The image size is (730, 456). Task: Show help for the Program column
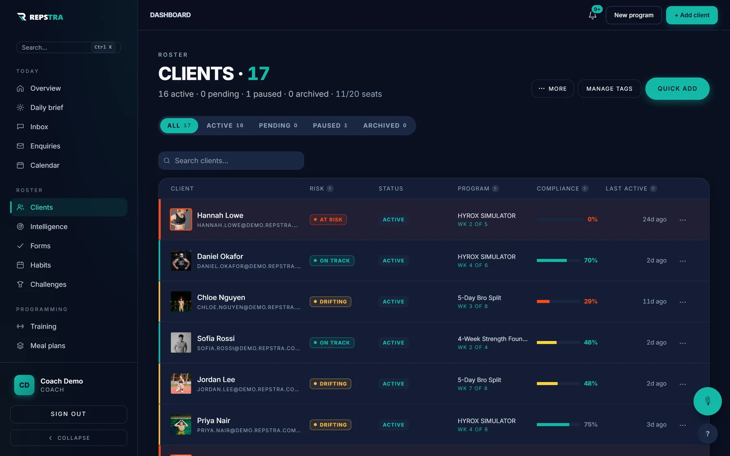[x=495, y=188]
